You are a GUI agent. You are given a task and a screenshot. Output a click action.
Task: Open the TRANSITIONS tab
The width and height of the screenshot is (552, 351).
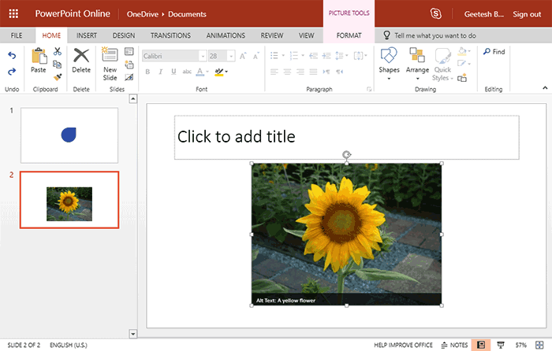pyautogui.click(x=170, y=35)
